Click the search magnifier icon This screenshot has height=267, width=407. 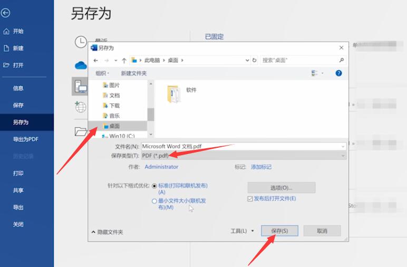pos(342,60)
